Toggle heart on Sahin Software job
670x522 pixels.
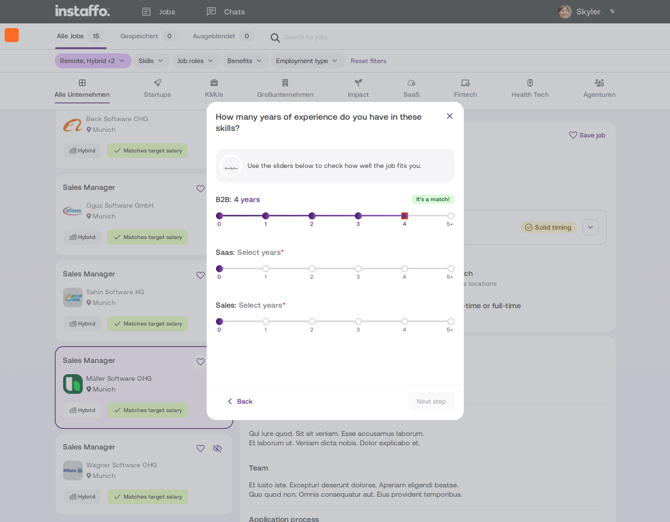[x=201, y=275]
